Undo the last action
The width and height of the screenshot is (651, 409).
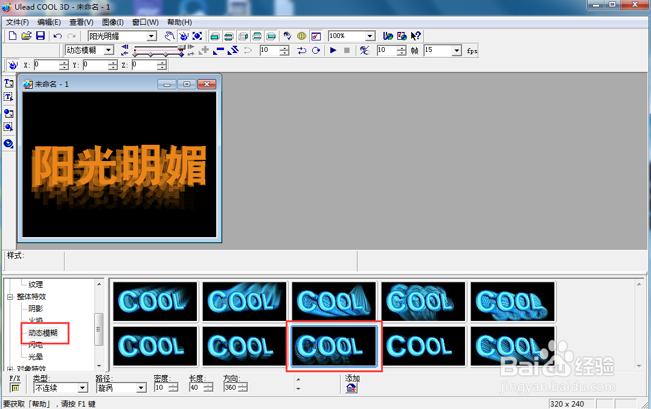pos(57,36)
